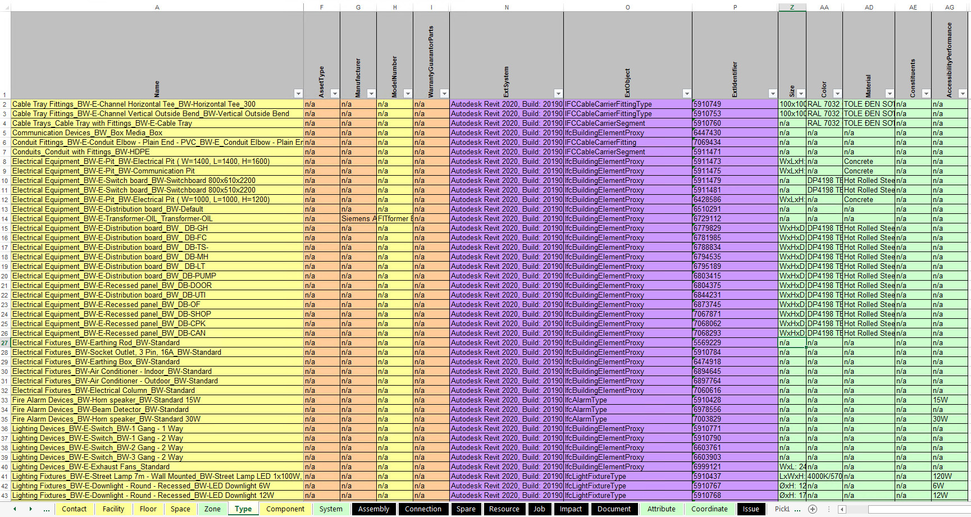Click the previous sheet tab scroll arrow

coord(15,509)
